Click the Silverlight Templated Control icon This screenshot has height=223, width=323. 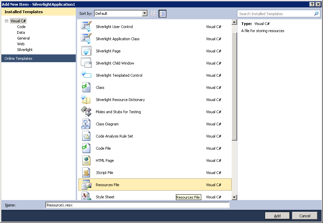pos(86,74)
